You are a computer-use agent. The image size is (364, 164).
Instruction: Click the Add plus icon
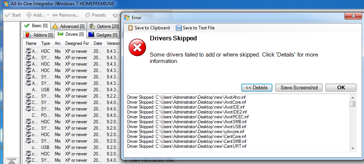(29, 15)
